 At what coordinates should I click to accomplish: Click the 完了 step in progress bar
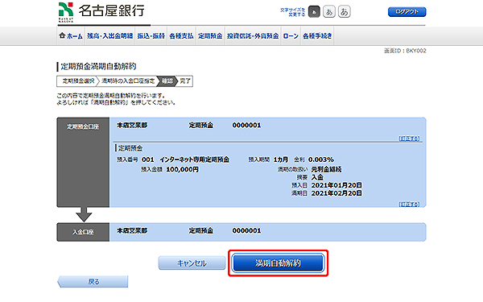point(185,81)
